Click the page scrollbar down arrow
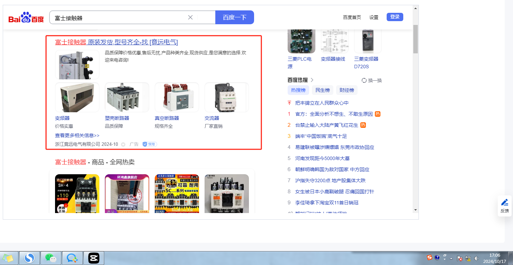Screen dimensions: 513x265 415,210
